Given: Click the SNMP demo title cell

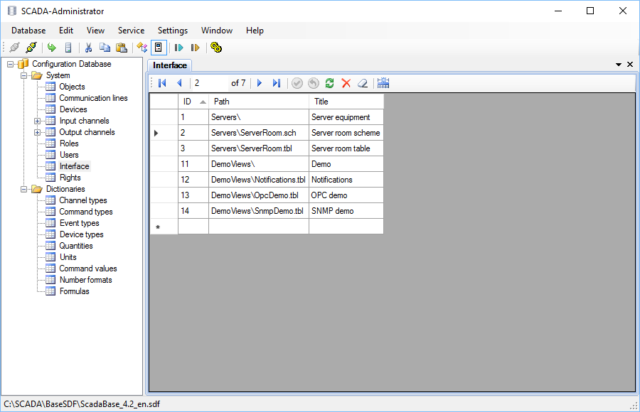Looking at the screenshot, I should pyautogui.click(x=346, y=211).
